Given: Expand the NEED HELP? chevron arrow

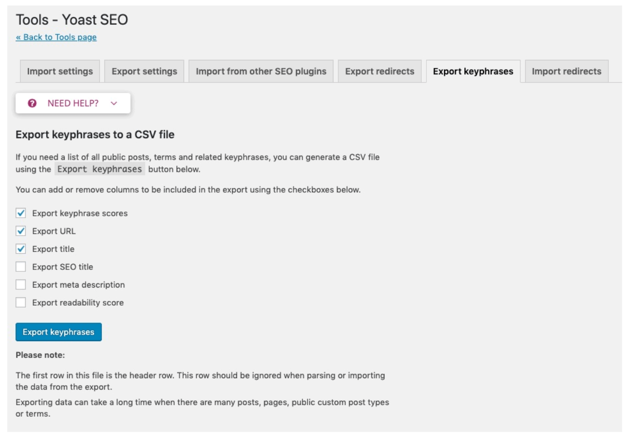Looking at the screenshot, I should pos(114,104).
